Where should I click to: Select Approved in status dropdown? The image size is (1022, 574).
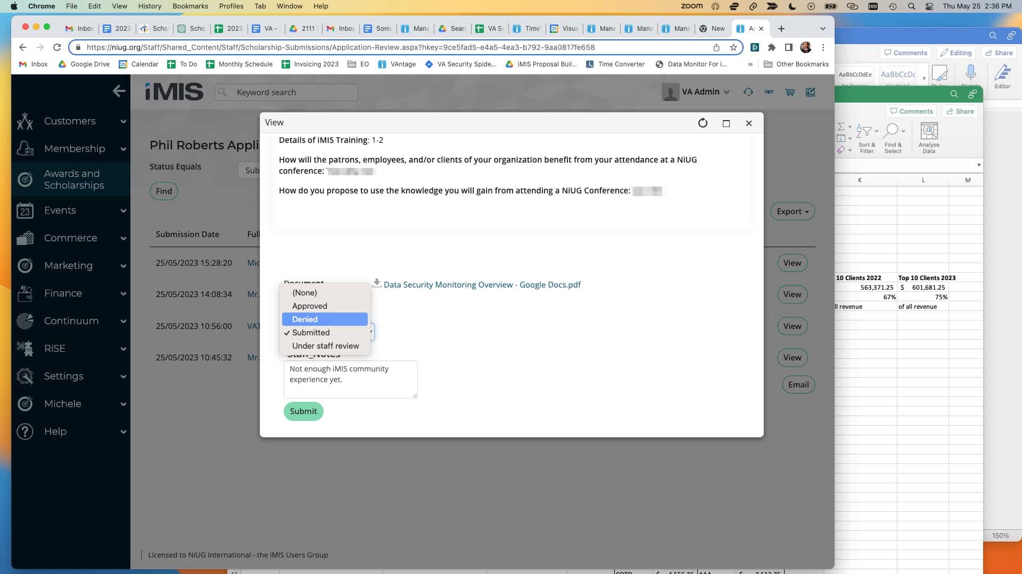coord(325,306)
